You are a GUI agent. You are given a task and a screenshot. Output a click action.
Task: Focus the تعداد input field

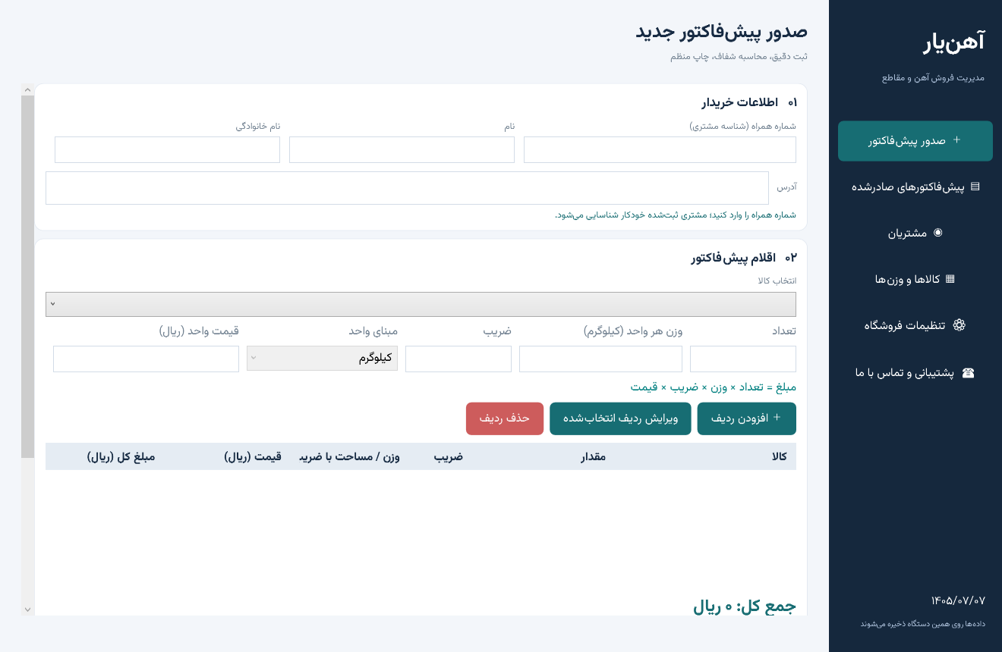click(743, 359)
